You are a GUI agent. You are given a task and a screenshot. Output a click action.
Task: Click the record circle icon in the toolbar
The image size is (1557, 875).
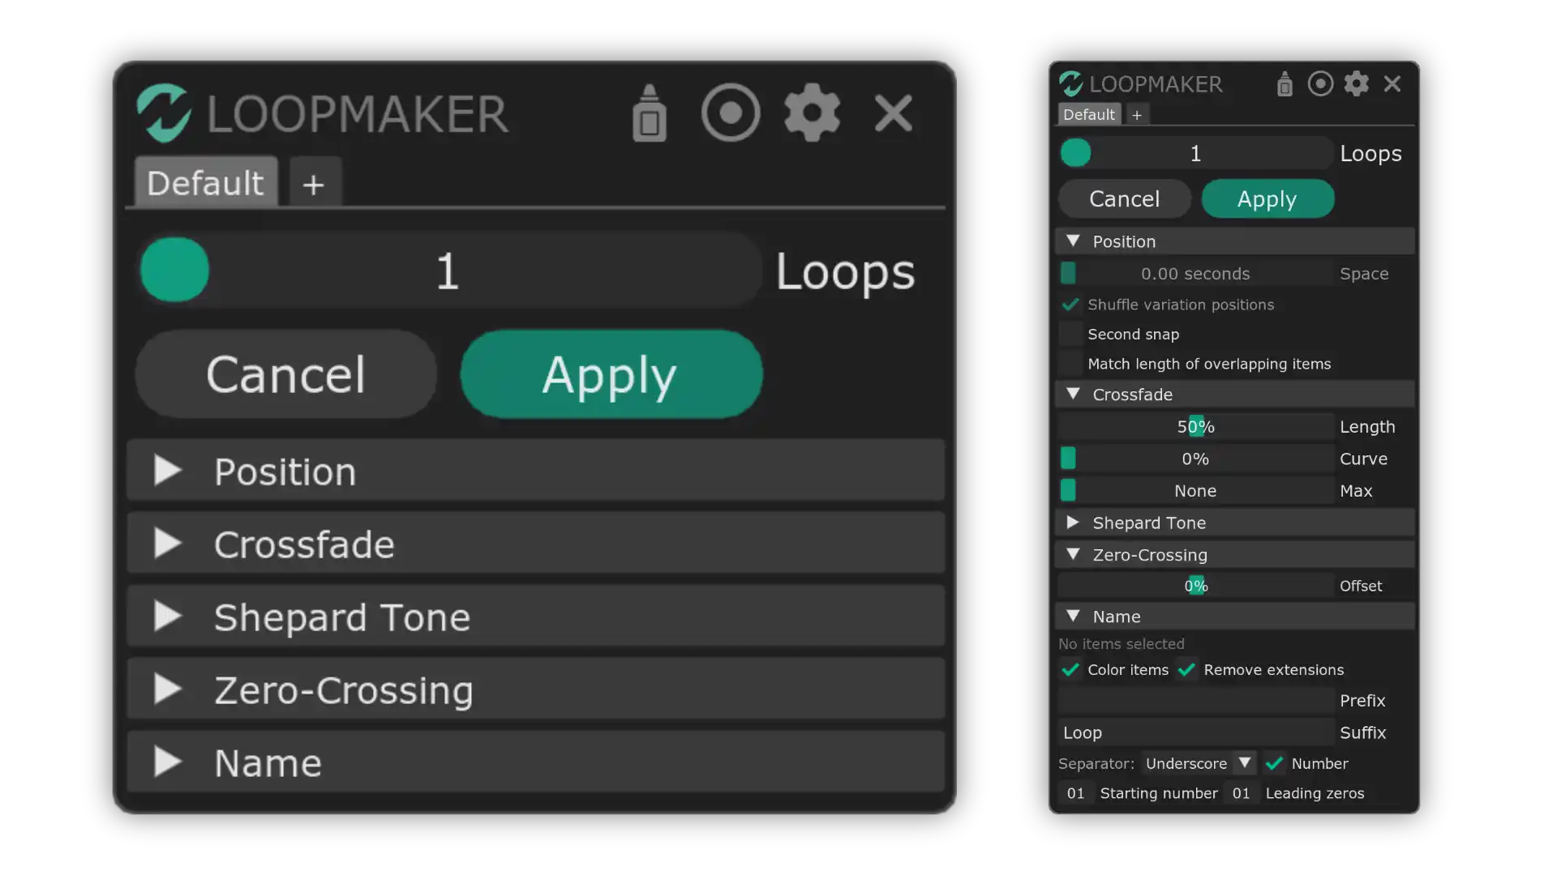(731, 113)
